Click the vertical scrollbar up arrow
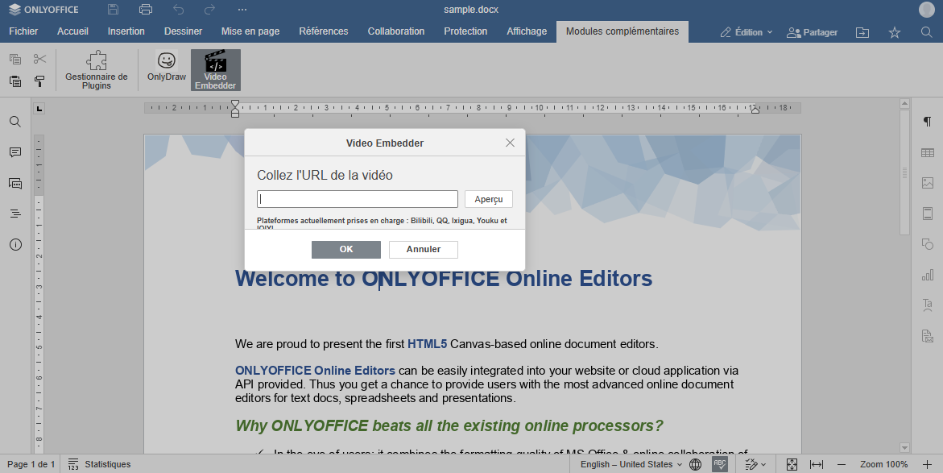943x473 pixels. tap(904, 103)
